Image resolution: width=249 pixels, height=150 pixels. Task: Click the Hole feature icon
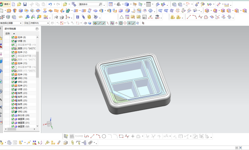point(21,11)
